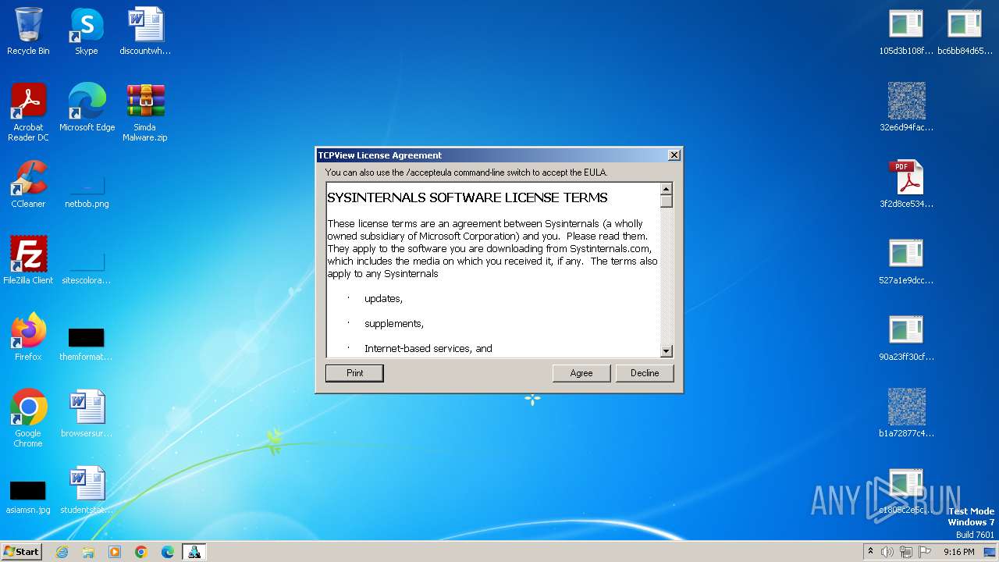Click the volume speaker tray icon
999x562 pixels.
pyautogui.click(x=887, y=552)
